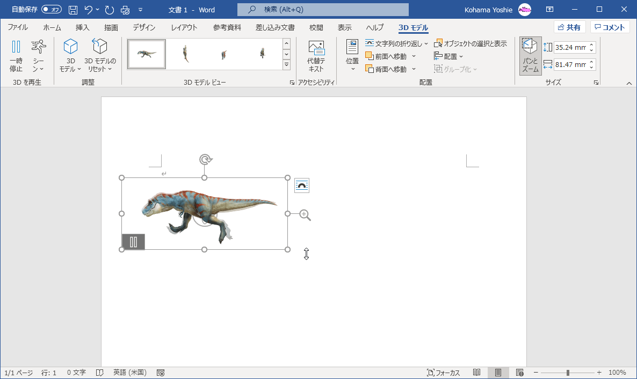The image size is (637, 379).
Task: Switch to Print Layout view in the status bar
Action: tap(498, 373)
